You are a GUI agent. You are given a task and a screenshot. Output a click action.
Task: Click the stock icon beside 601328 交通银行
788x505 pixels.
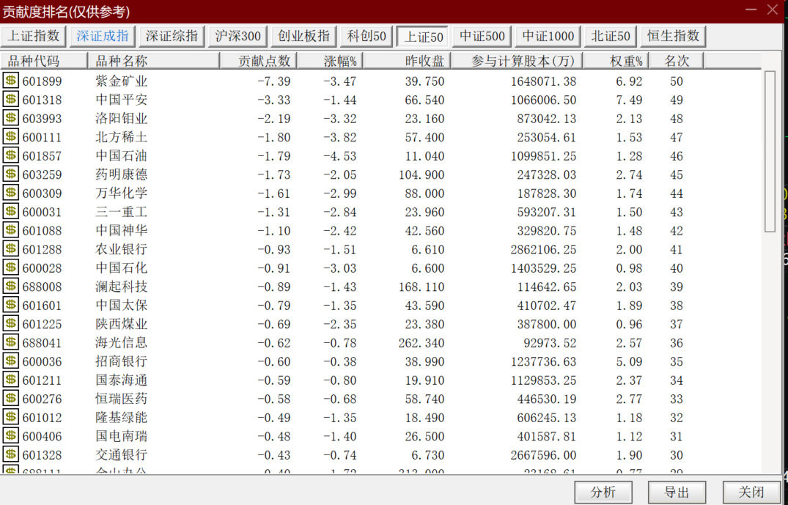10,454
